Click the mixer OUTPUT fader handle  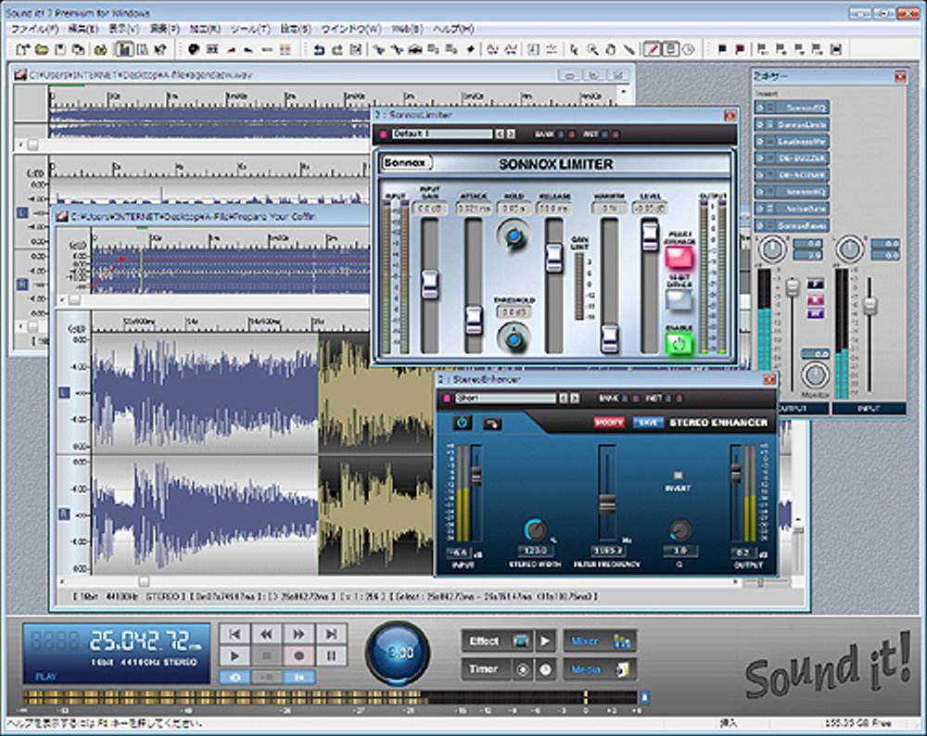point(793,288)
